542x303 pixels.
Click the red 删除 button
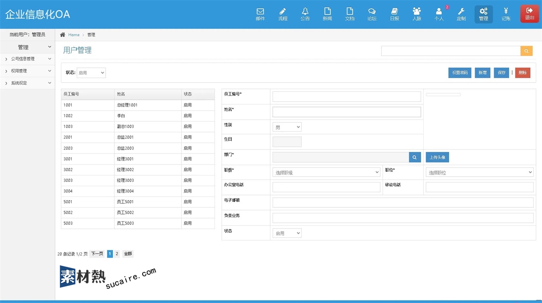click(x=522, y=73)
